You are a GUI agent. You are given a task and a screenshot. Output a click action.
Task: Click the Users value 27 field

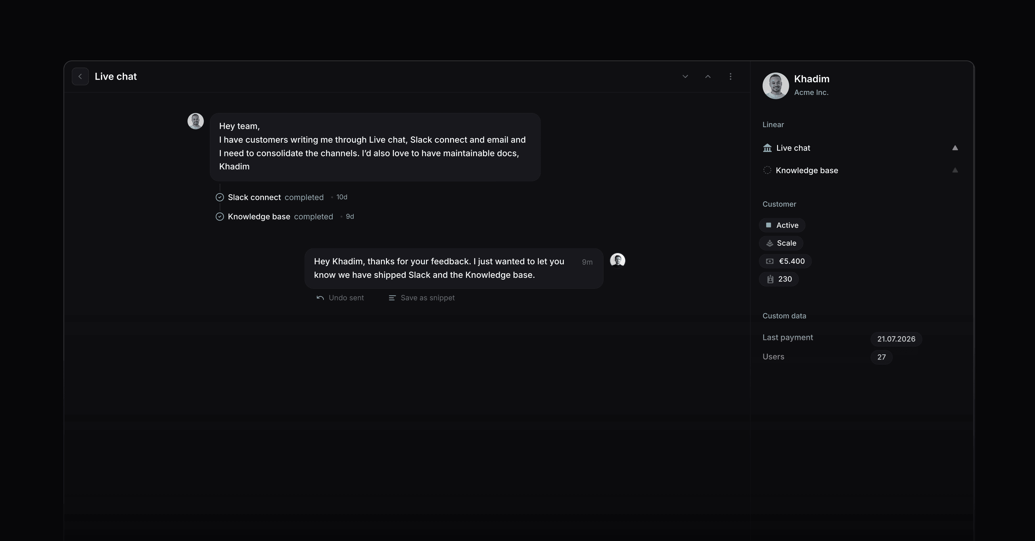pos(881,357)
